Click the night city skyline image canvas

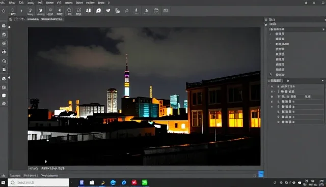(x=144, y=97)
